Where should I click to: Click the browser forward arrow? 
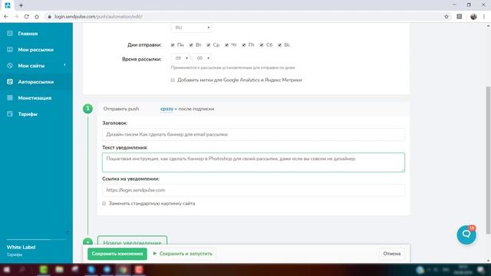point(16,17)
